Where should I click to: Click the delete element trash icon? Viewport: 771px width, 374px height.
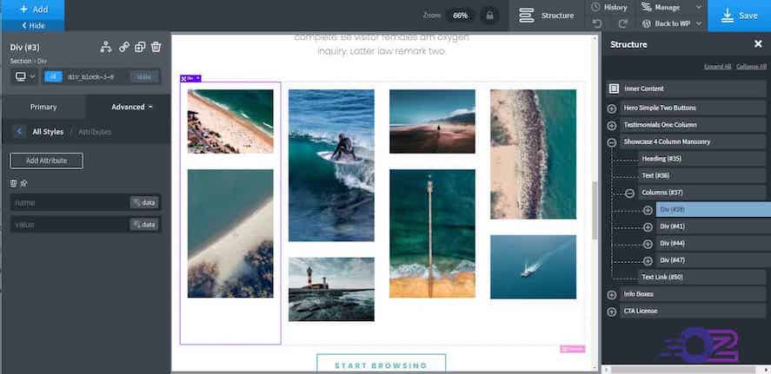(x=156, y=47)
